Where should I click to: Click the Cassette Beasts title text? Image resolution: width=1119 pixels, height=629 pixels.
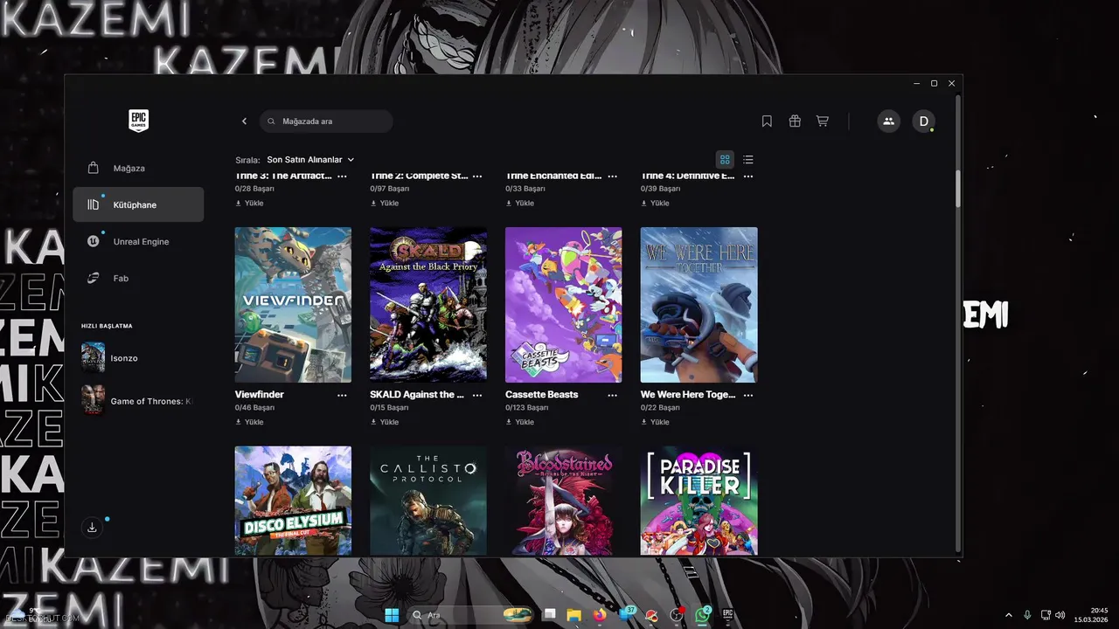click(542, 395)
